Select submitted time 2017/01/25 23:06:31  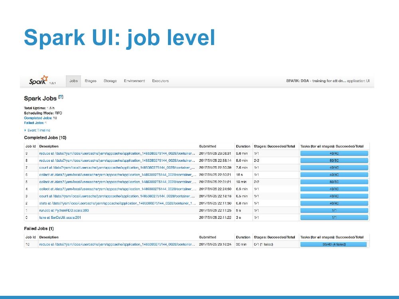coord(215,153)
